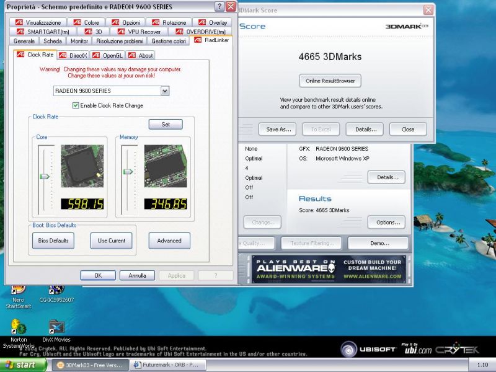Switch to Futuremark ORB taskbar item

pos(167,365)
